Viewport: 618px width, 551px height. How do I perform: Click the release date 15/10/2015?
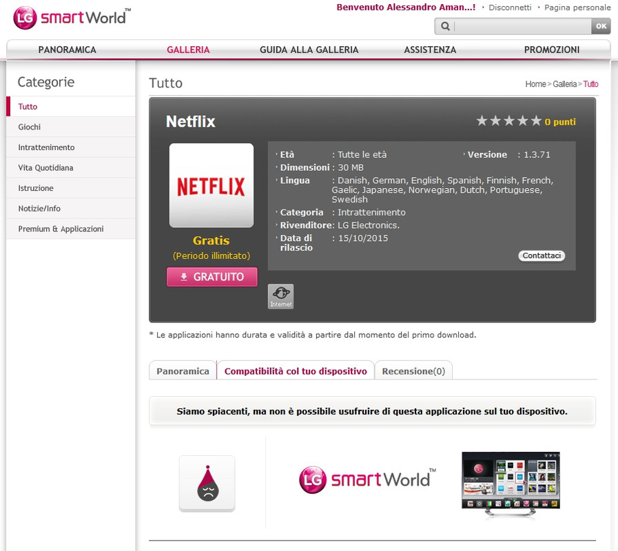point(363,238)
